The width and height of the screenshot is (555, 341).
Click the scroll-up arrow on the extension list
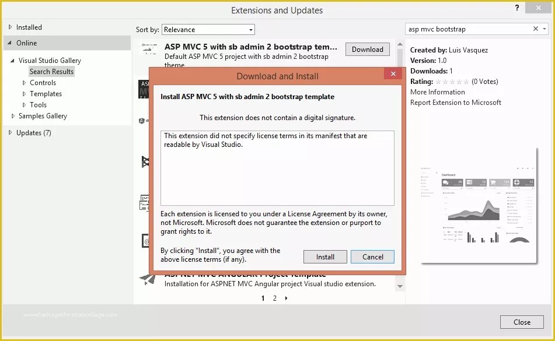[x=400, y=43]
